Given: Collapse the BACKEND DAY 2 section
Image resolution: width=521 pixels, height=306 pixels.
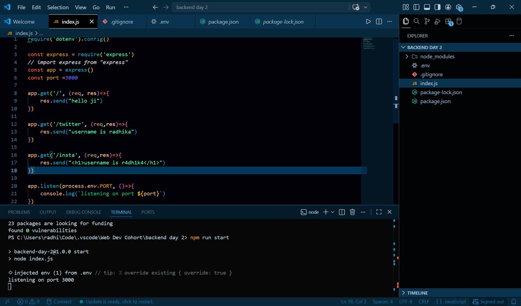Looking at the screenshot, I should point(460,47).
